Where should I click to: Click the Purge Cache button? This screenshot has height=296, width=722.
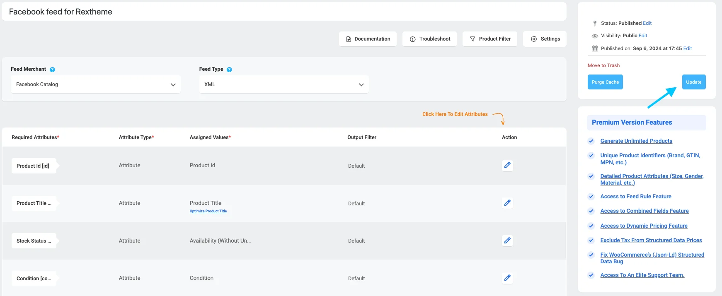point(605,82)
